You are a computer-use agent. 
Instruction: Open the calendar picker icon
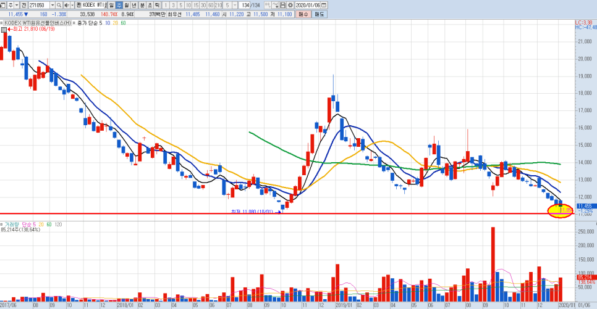click(x=324, y=6)
